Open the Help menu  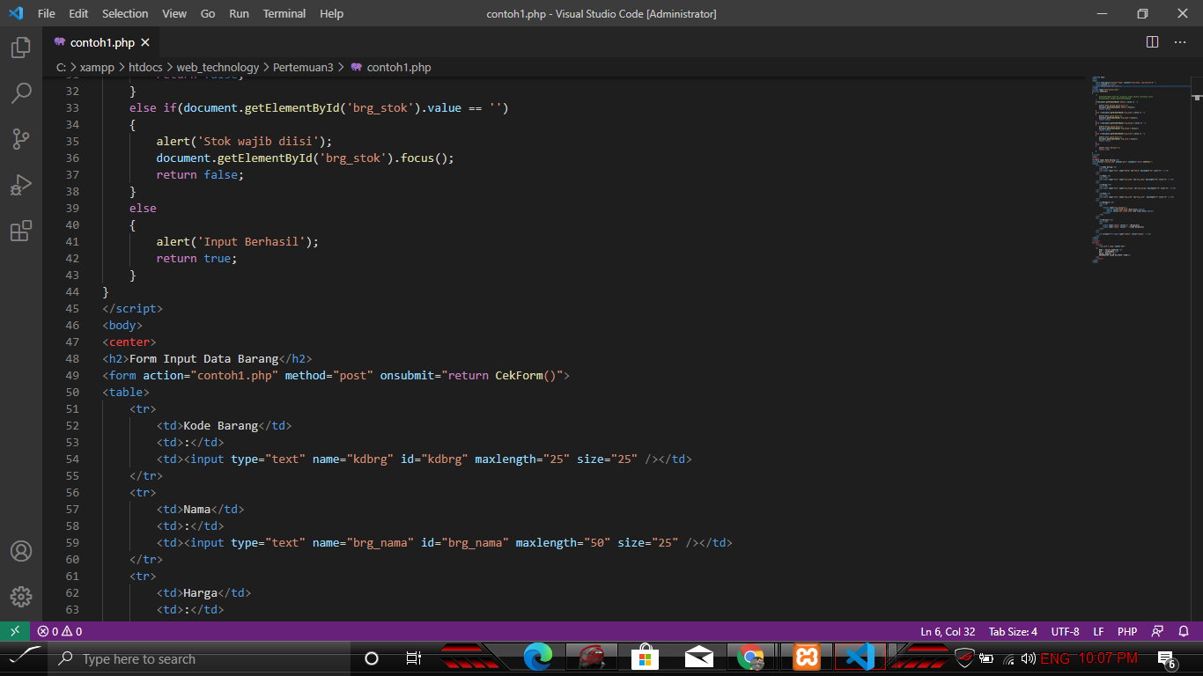coord(331,13)
